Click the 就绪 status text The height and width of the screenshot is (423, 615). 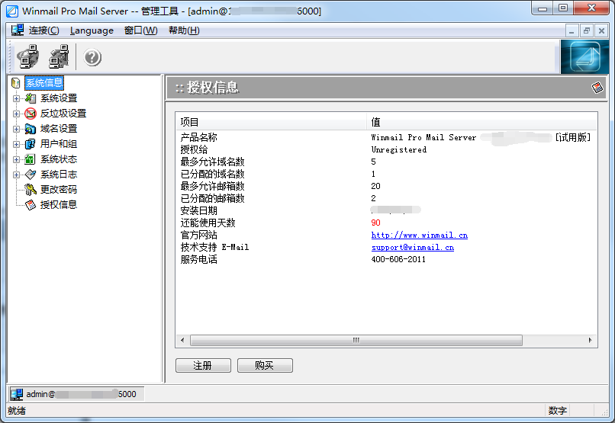click(x=17, y=411)
